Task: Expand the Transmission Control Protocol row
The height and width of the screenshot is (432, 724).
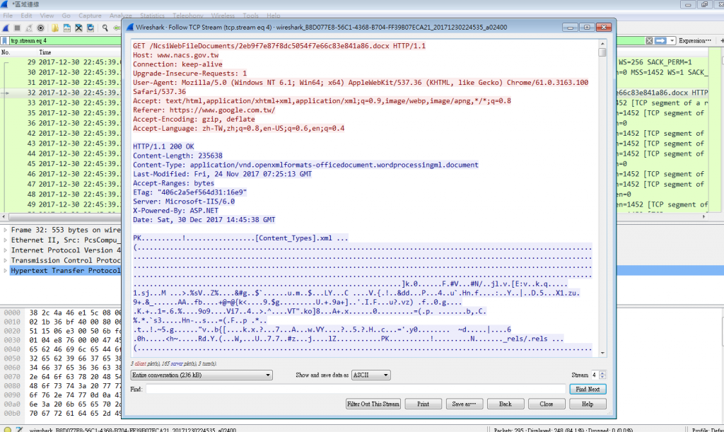Action: 5,260
